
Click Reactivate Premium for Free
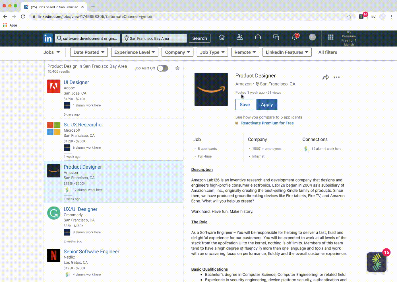267,123
